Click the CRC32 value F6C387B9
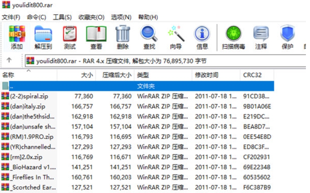This screenshot has width=310, height=193. tap(257, 187)
